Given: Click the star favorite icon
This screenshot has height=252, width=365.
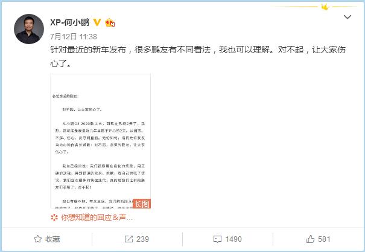Looking at the screenshot, I should 37,239.
